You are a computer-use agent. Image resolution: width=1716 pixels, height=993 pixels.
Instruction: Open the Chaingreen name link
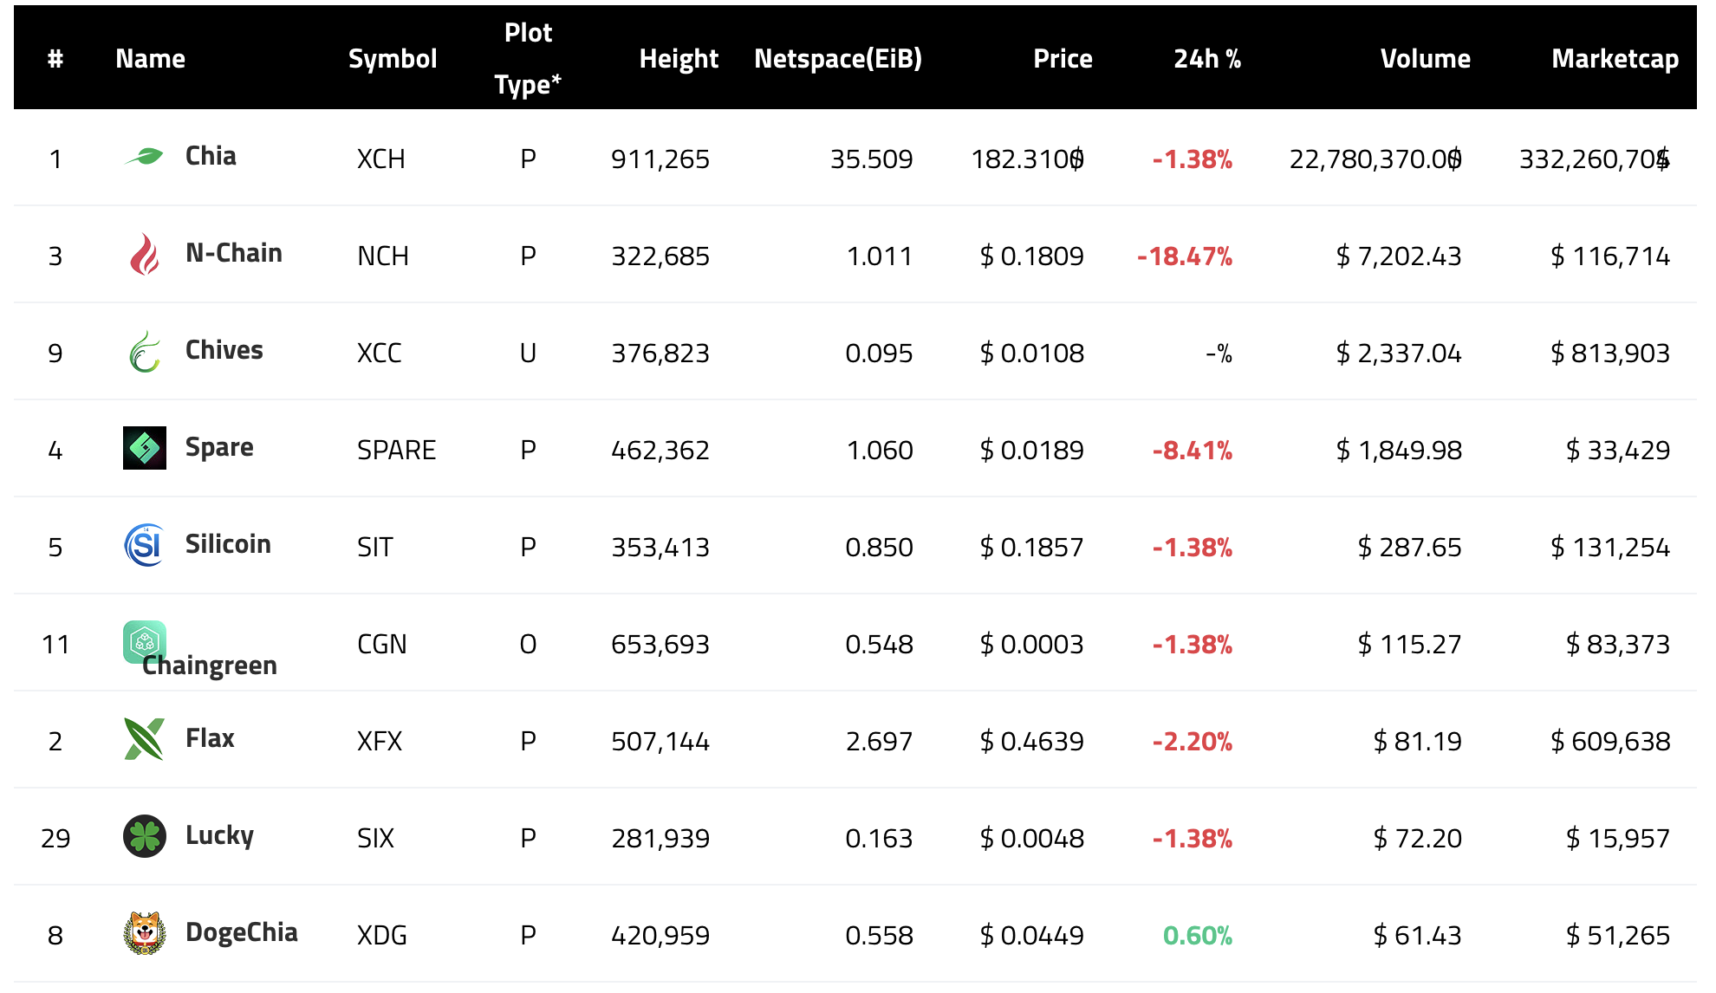(210, 665)
